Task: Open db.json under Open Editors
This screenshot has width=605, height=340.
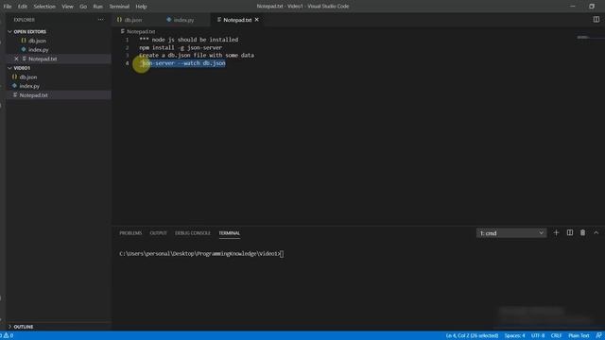Action: tap(37, 41)
